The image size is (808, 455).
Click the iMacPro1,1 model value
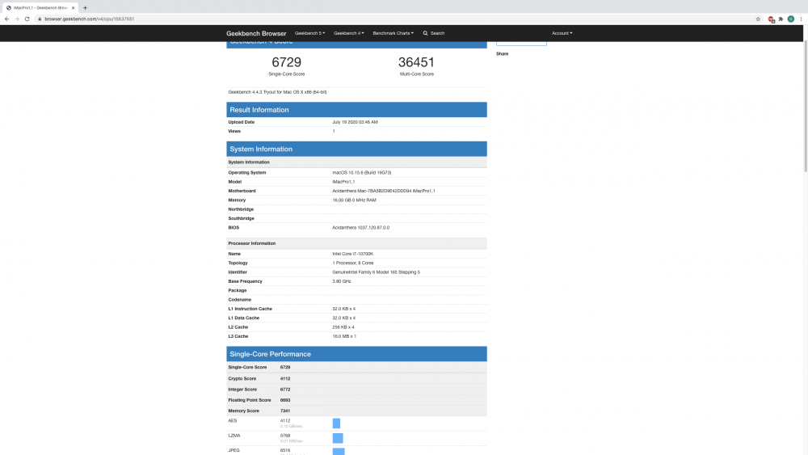tap(343, 182)
